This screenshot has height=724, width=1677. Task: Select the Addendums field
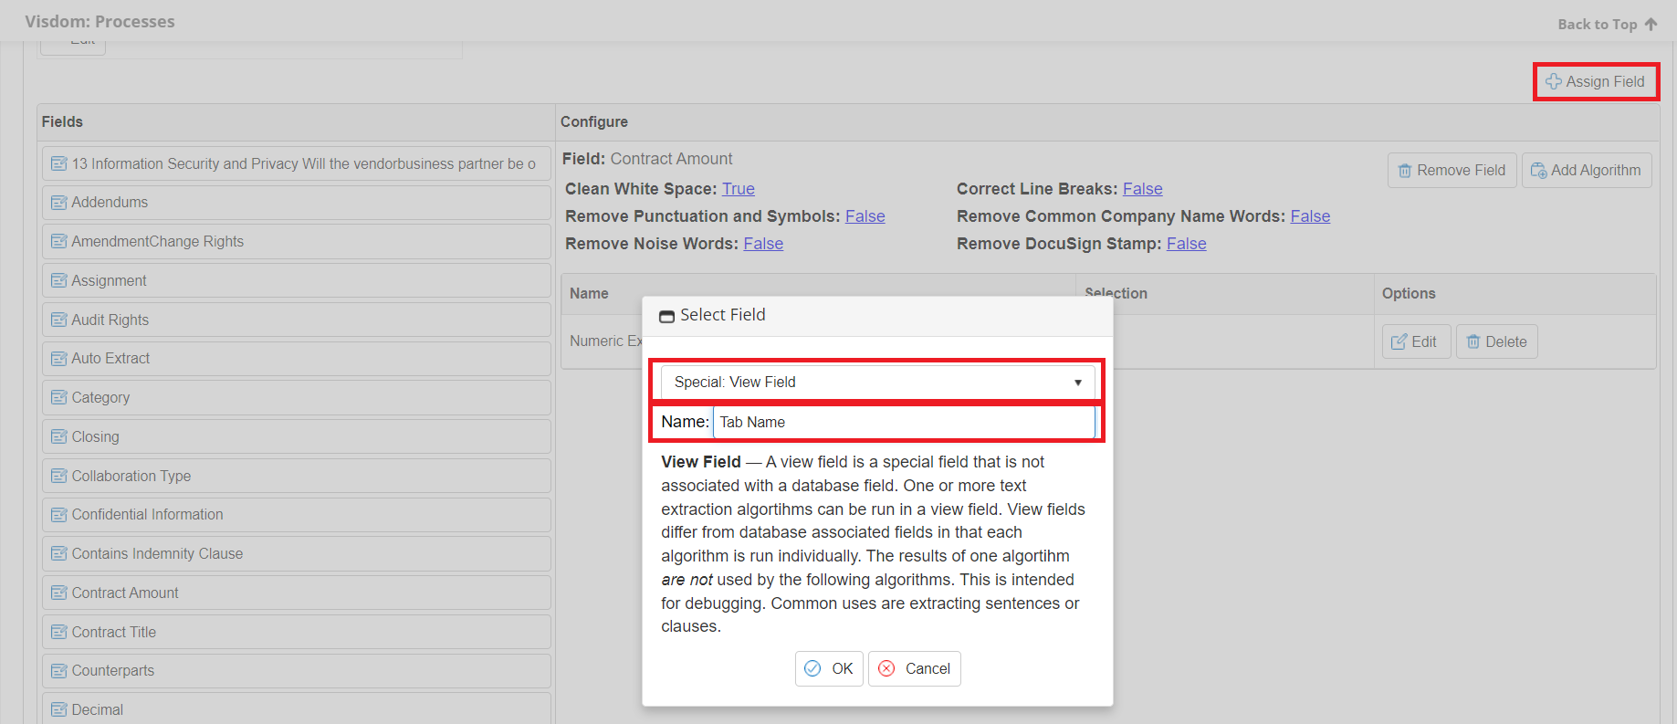pyautogui.click(x=296, y=203)
